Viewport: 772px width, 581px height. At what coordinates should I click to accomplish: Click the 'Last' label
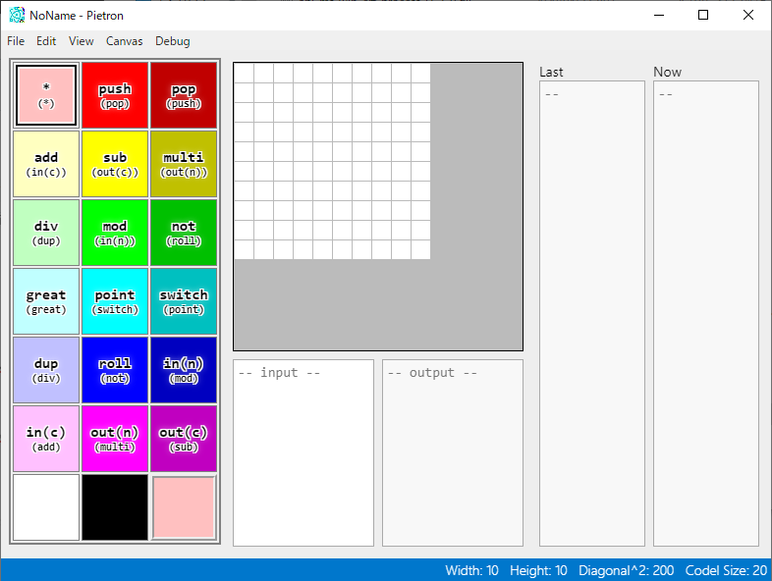pos(551,72)
